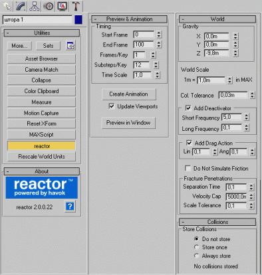Click the Start Frame field
262x275 pixels.
144,35
